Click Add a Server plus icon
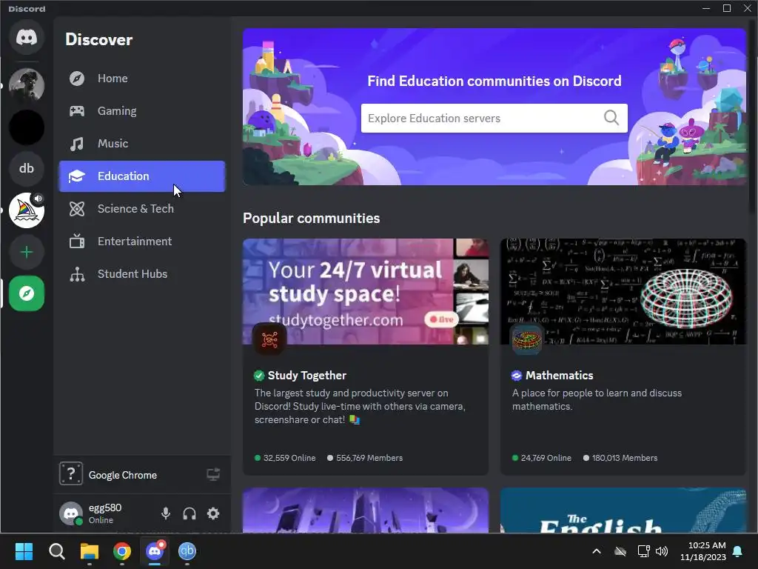 tap(27, 252)
